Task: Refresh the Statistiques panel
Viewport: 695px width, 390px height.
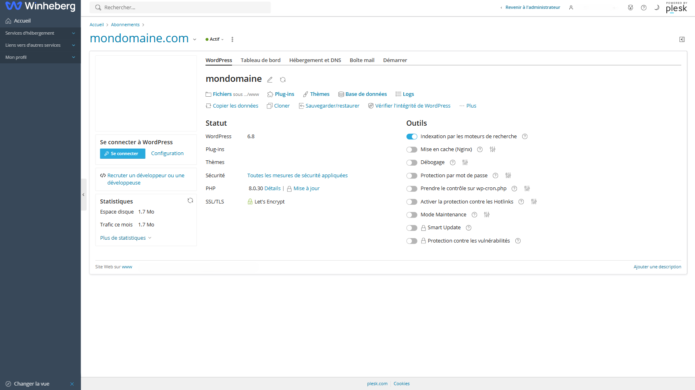Action: point(190,201)
